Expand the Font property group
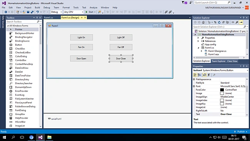Screen dimensions: 250x141 194,86
